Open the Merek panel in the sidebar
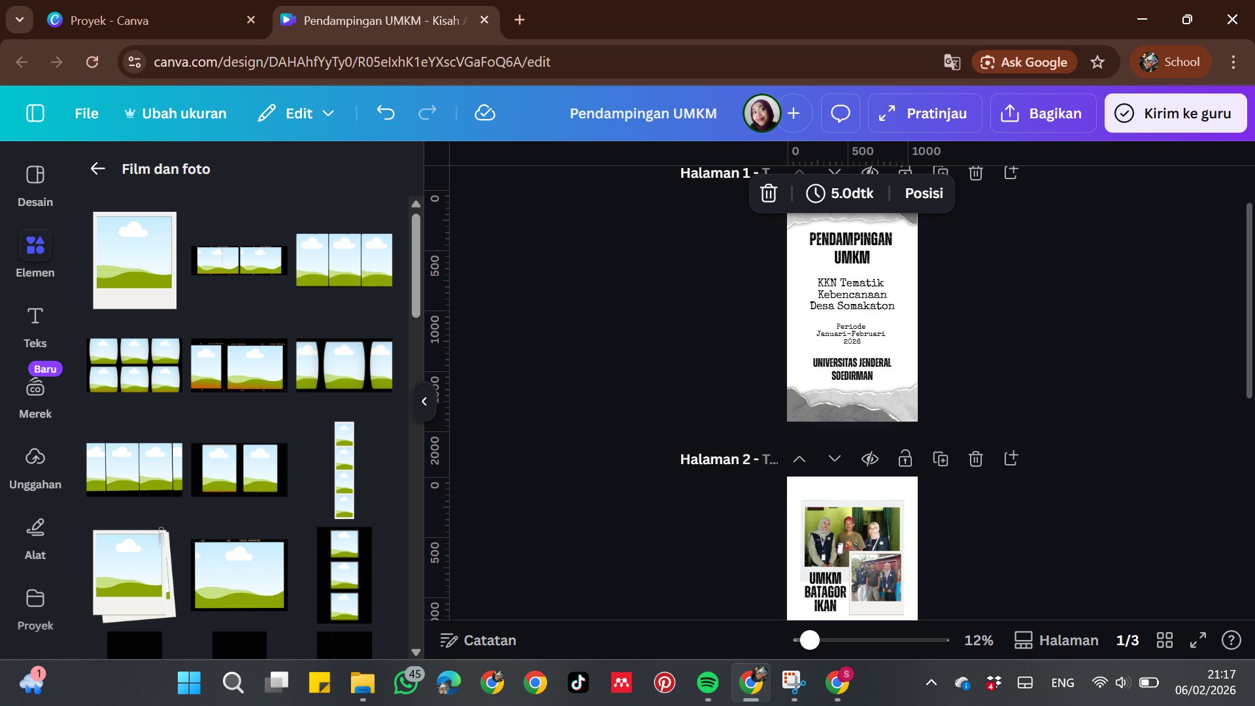This screenshot has width=1255, height=706. [x=36, y=396]
